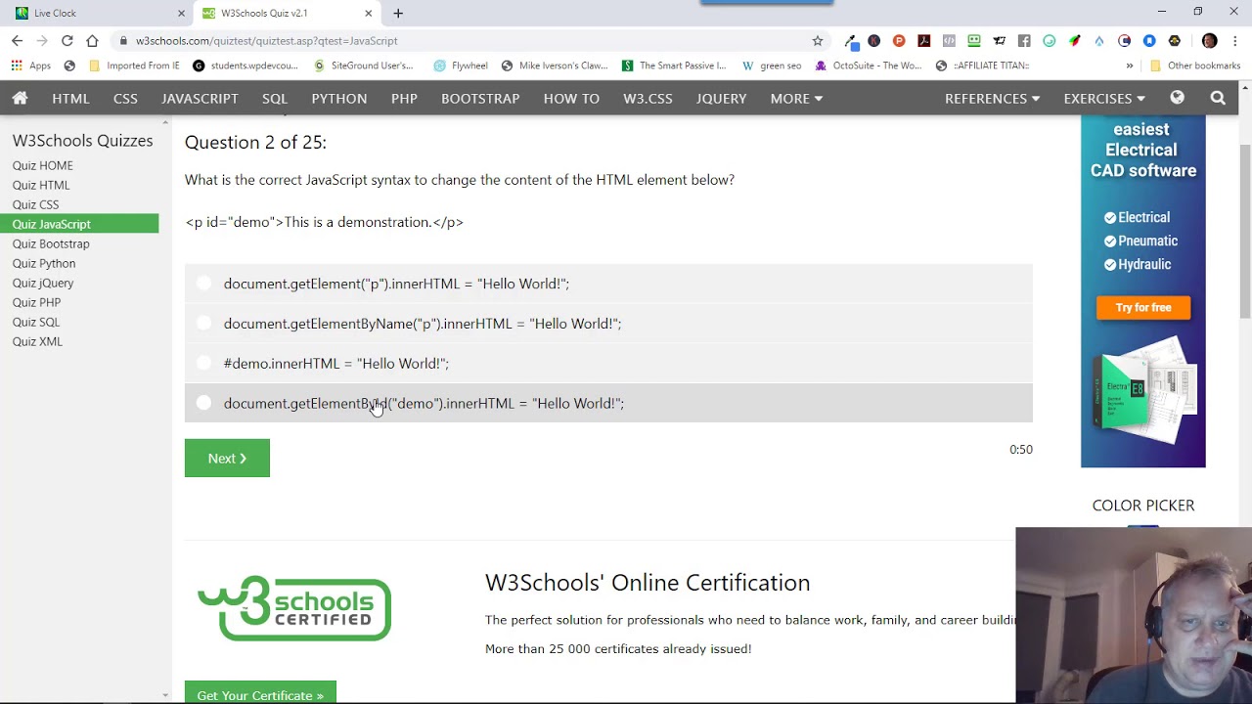Open the Chrome profile avatar
Image resolution: width=1252 pixels, height=704 pixels.
tap(1210, 40)
